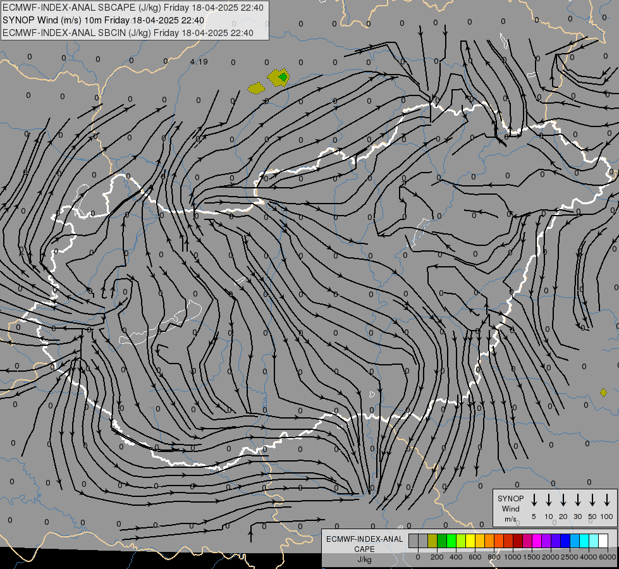Click the 5 m/s wind arrow in legend

pos(534,499)
